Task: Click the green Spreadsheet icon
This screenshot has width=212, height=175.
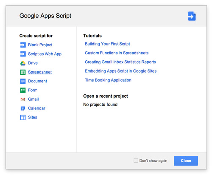Action: click(23, 72)
